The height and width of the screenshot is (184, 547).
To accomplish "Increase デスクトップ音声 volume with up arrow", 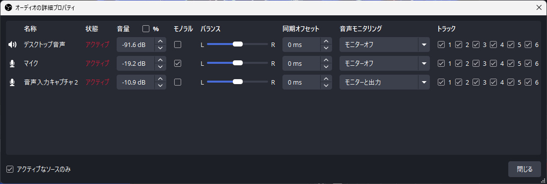I will click(160, 41).
